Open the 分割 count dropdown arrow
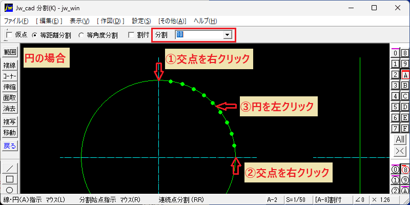The width and height of the screenshot is (410, 205). coord(227,35)
